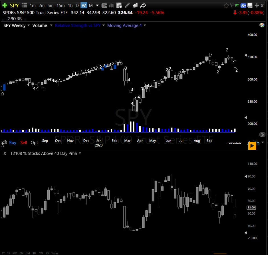Screen dimensions: 268x255
Task: Set chart range to 1Y
Action: point(9,253)
